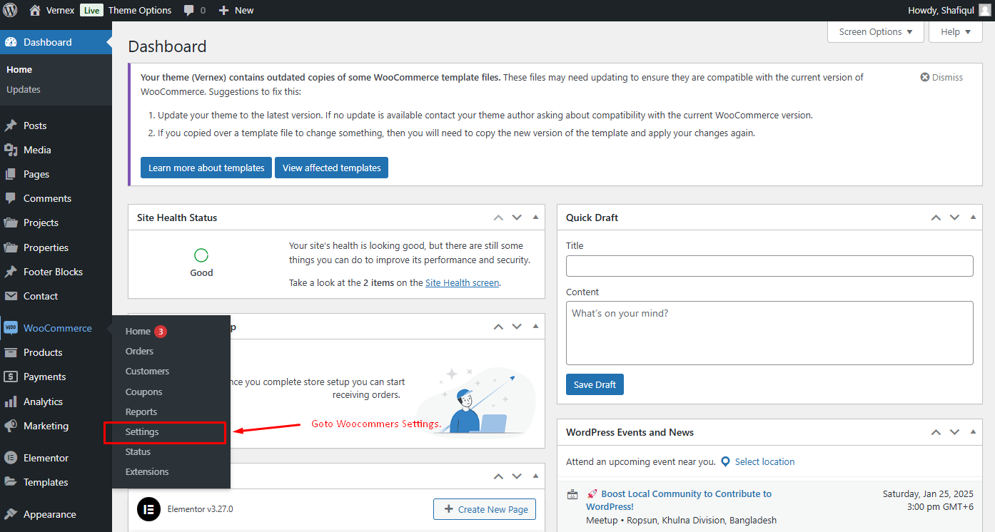Screen dimensions: 995x532
Task: Click the Posts pin icon in sidebar
Action: pos(11,126)
